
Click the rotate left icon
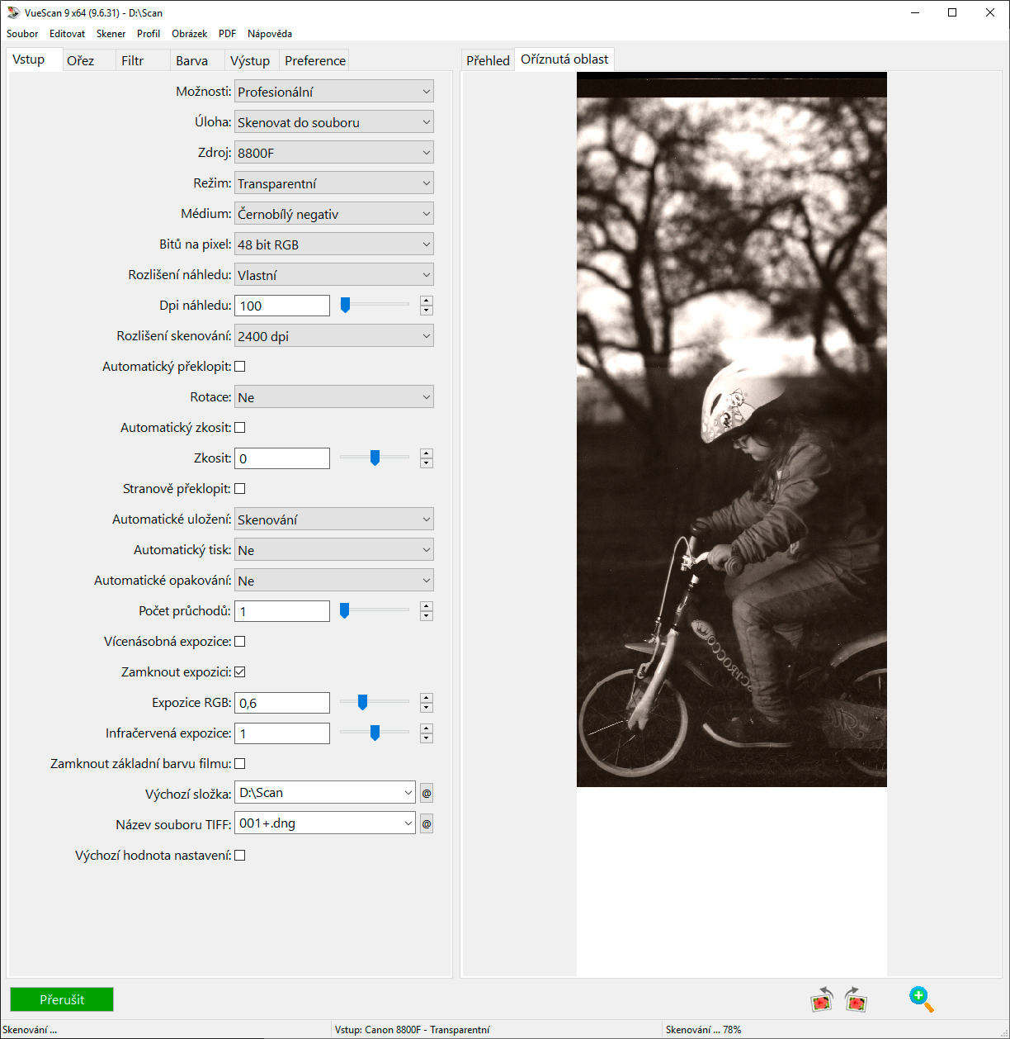pos(822,999)
